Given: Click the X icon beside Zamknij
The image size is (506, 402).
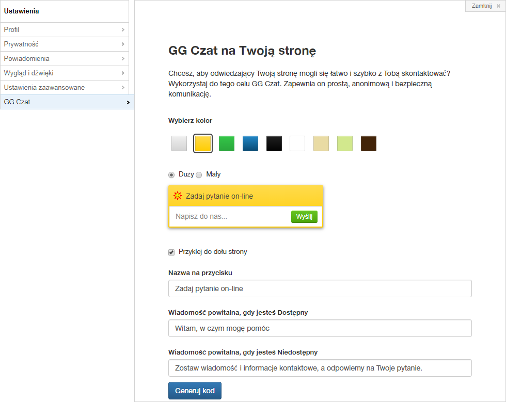Looking at the screenshot, I should 498,6.
